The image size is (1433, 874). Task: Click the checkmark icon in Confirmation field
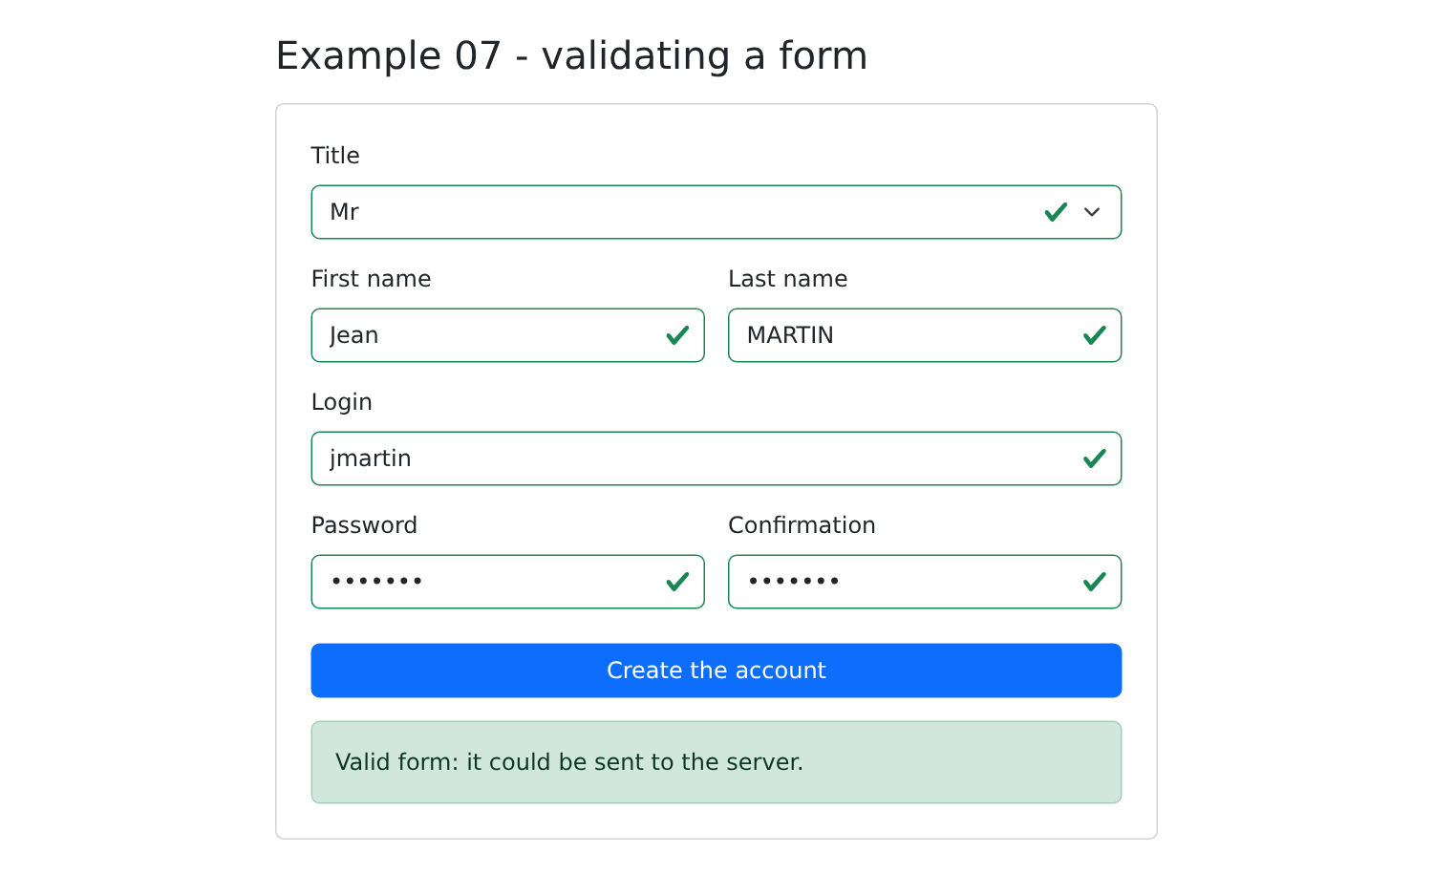coord(1095,582)
